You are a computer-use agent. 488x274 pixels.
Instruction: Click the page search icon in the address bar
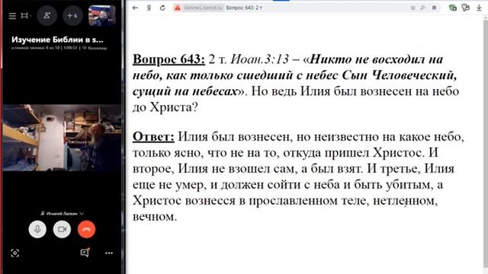[422, 8]
